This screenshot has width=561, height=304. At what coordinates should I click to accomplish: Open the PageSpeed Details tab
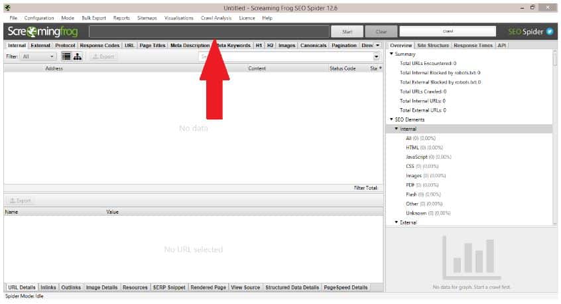(x=345, y=287)
